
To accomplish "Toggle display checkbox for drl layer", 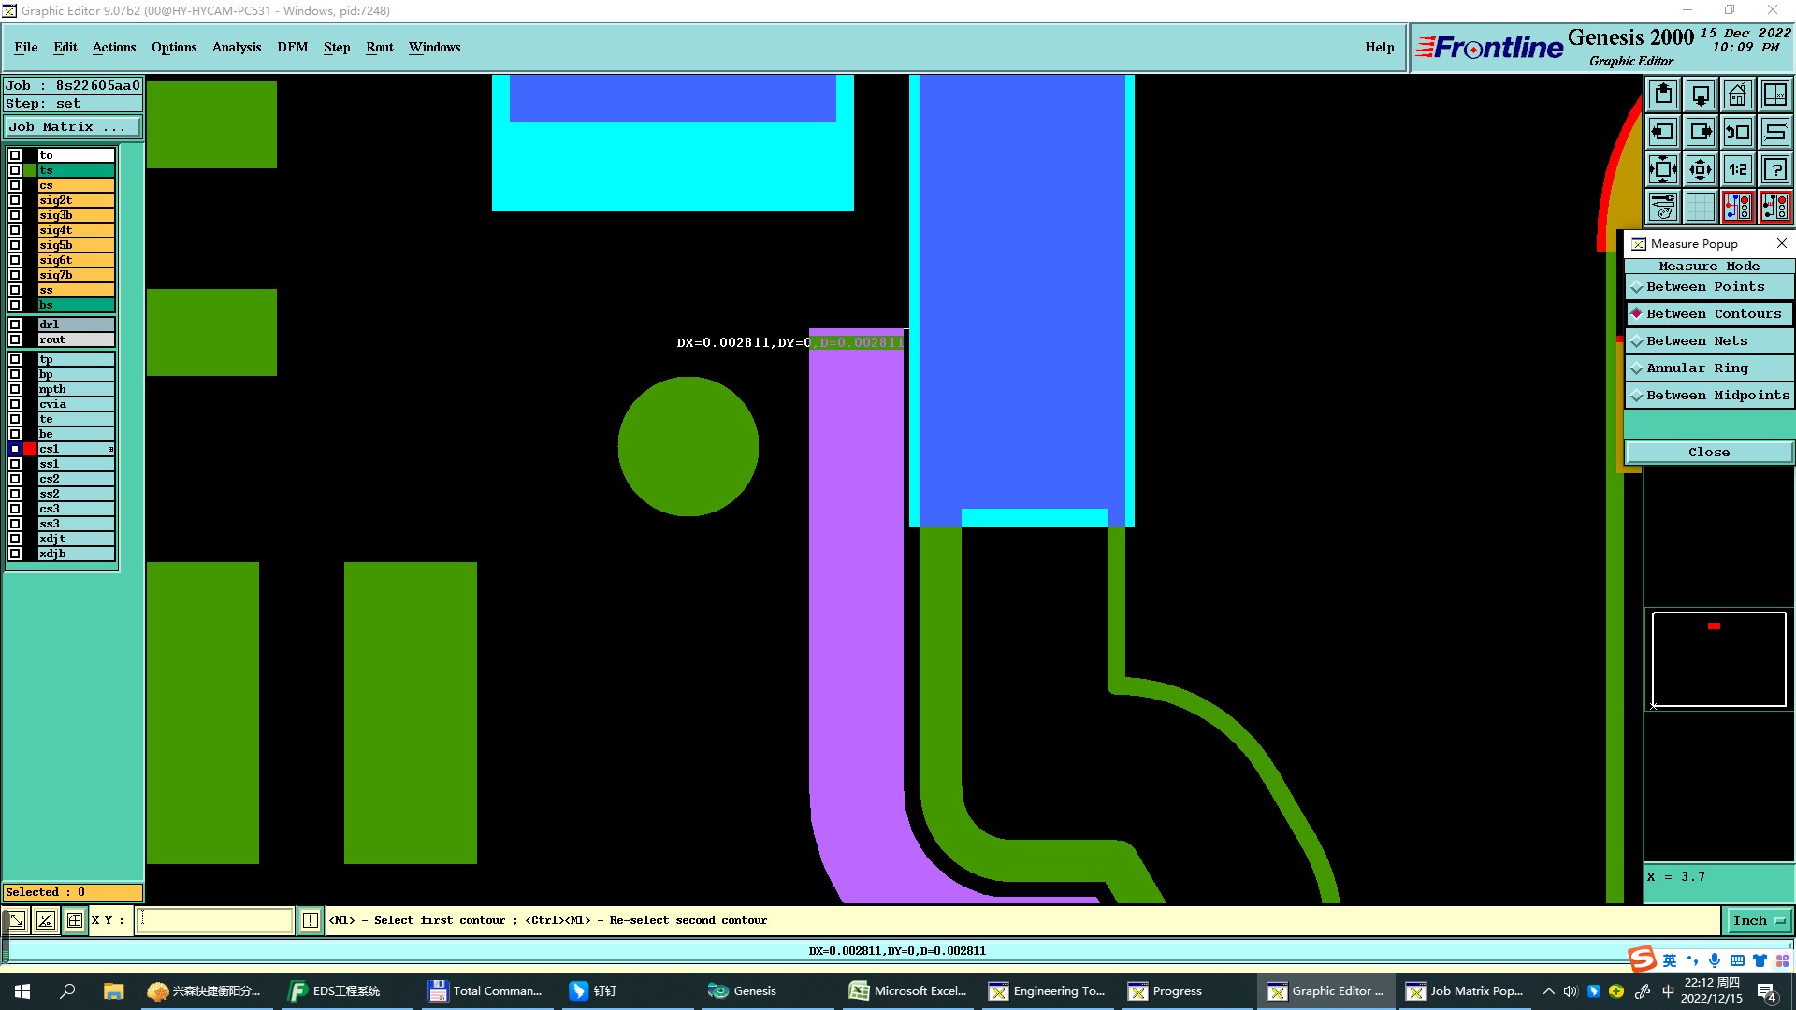I will [x=15, y=325].
